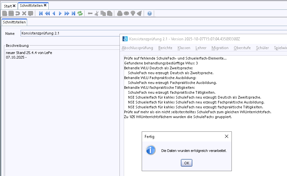Click the green refresh icon
This screenshot has width=287, height=176.
[x=80, y=13]
